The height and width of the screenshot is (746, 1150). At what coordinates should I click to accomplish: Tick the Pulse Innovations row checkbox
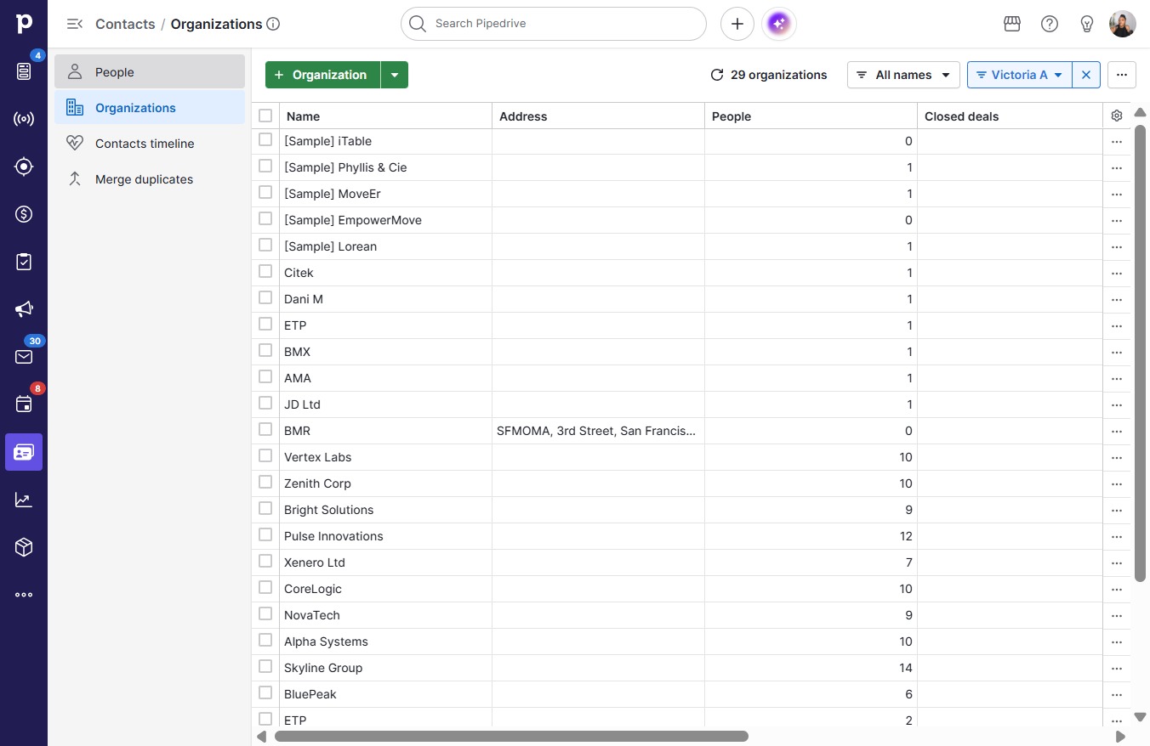click(265, 534)
